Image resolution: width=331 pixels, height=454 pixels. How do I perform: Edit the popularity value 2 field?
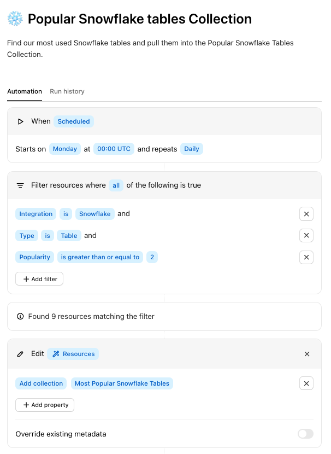pos(152,257)
